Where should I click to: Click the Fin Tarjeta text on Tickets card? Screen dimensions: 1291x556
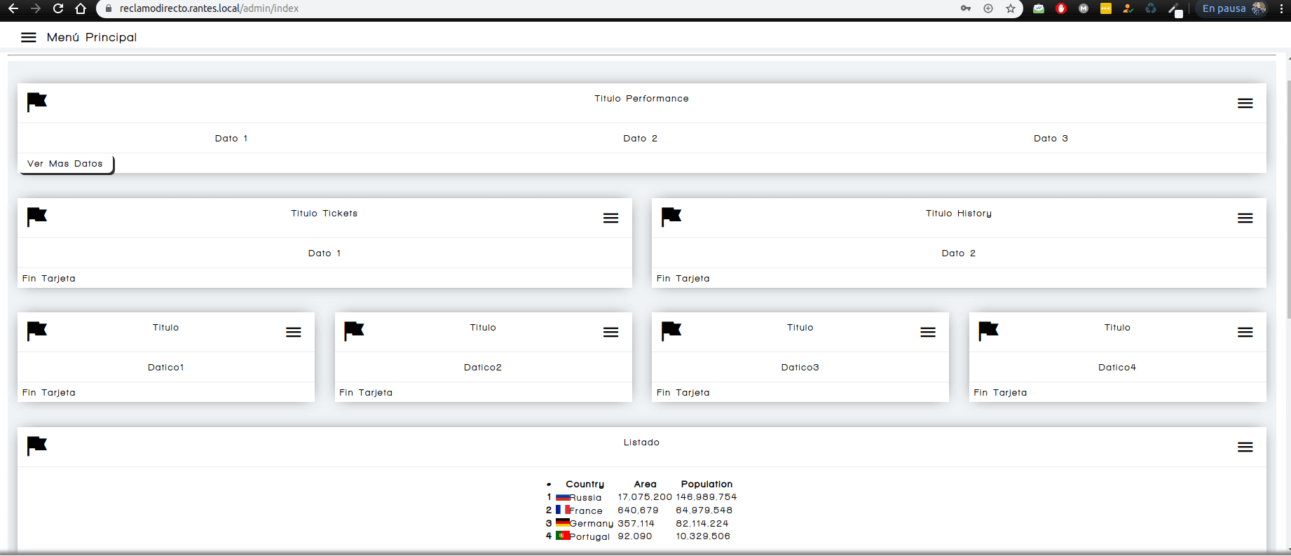coord(49,279)
